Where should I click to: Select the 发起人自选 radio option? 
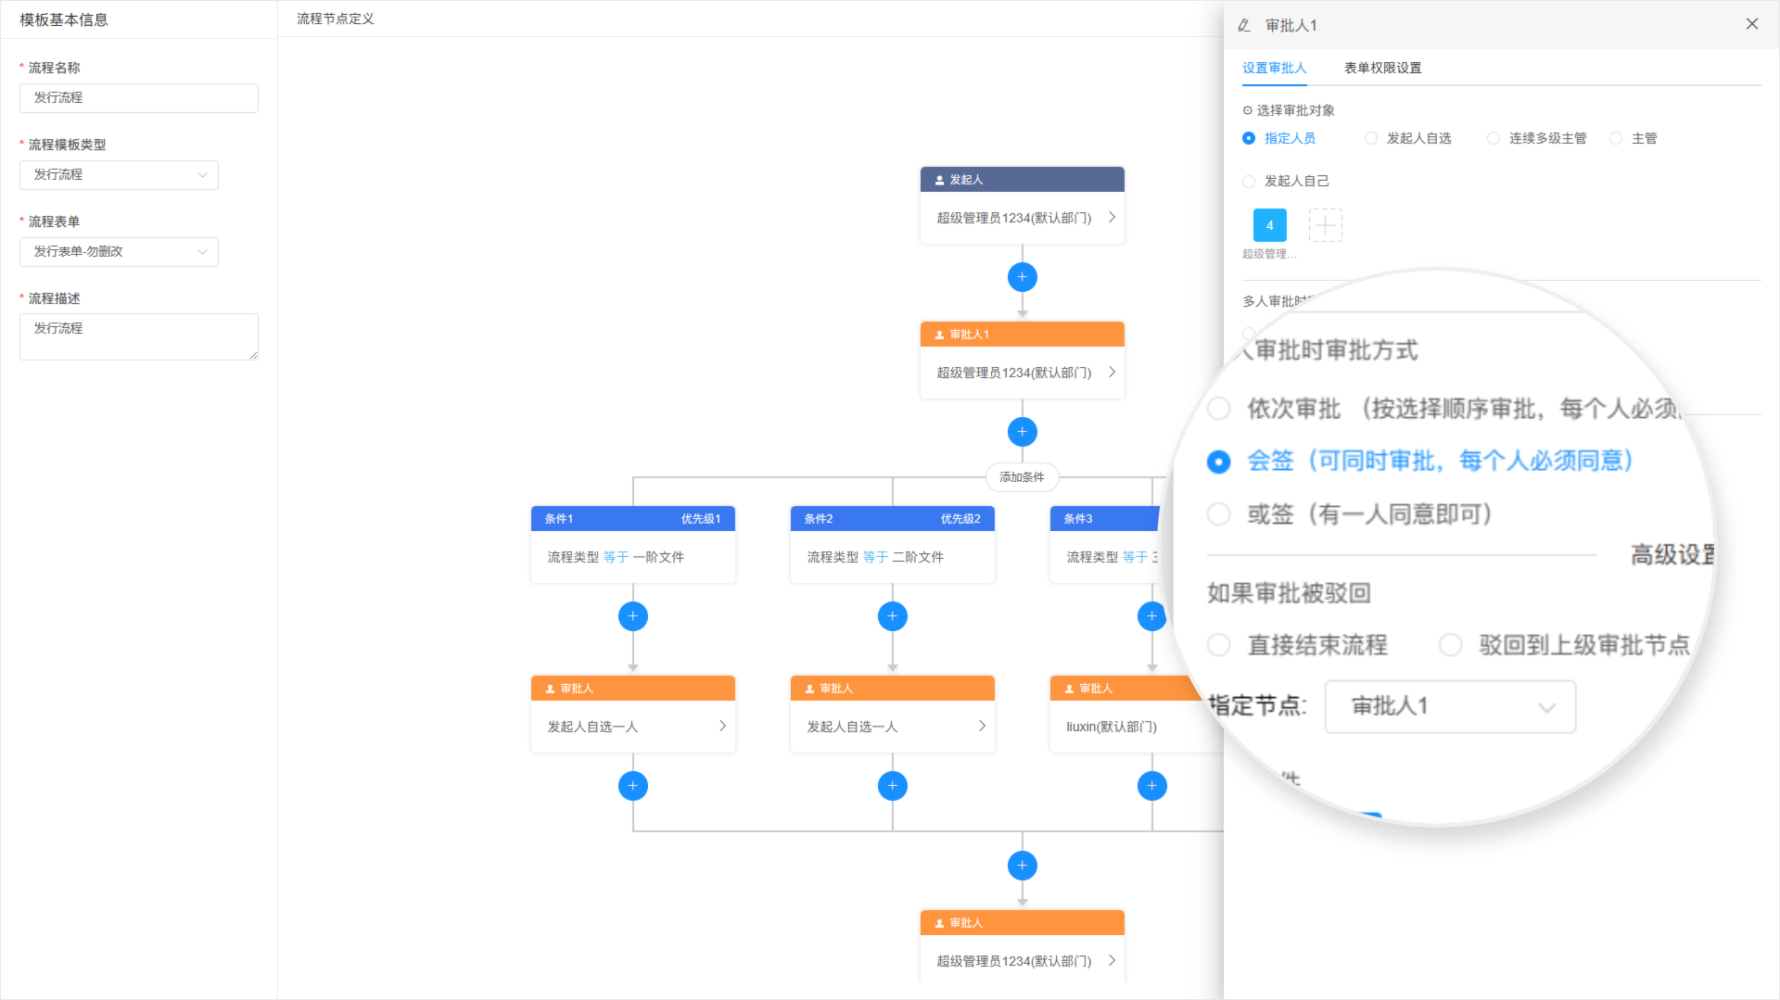click(1371, 138)
